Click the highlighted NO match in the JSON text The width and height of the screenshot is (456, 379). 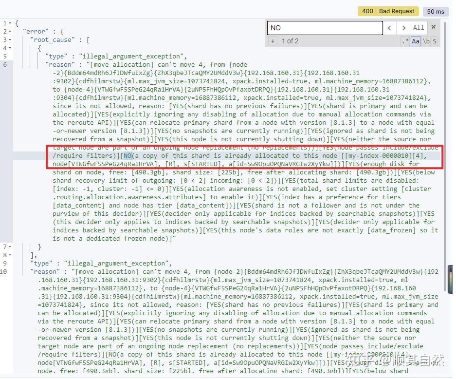pyautogui.click(x=129, y=156)
